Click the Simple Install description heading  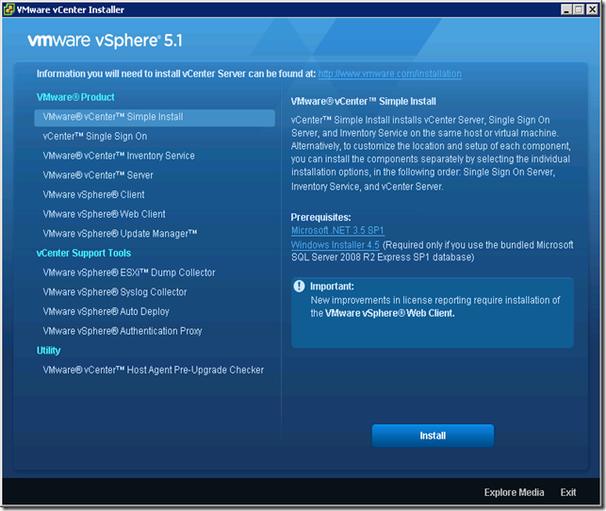(x=363, y=102)
